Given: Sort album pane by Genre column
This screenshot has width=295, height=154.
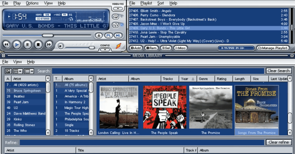Looking at the screenshot, I should 206,79.
